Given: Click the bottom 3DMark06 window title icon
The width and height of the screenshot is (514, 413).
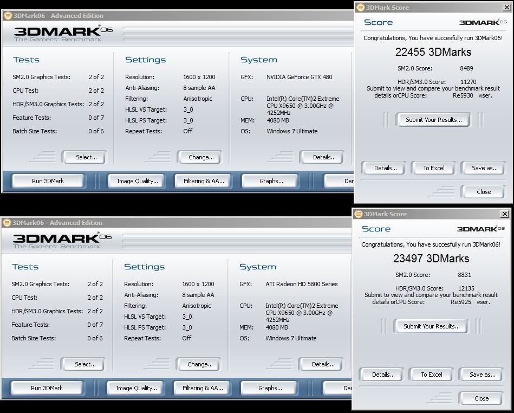Looking at the screenshot, I should [x=6, y=222].
